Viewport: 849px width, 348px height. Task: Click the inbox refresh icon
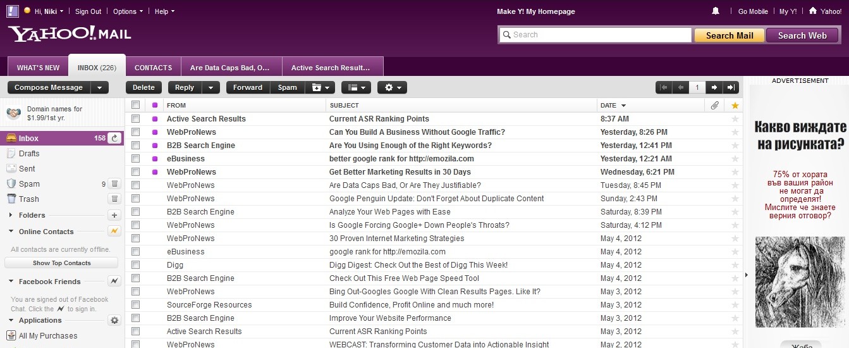[x=114, y=138]
